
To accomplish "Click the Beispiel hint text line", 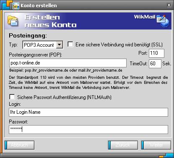I will 66,70.
